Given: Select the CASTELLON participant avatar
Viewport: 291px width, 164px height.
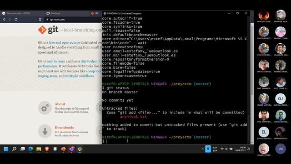Looking at the screenshot, I should click(281, 115).
